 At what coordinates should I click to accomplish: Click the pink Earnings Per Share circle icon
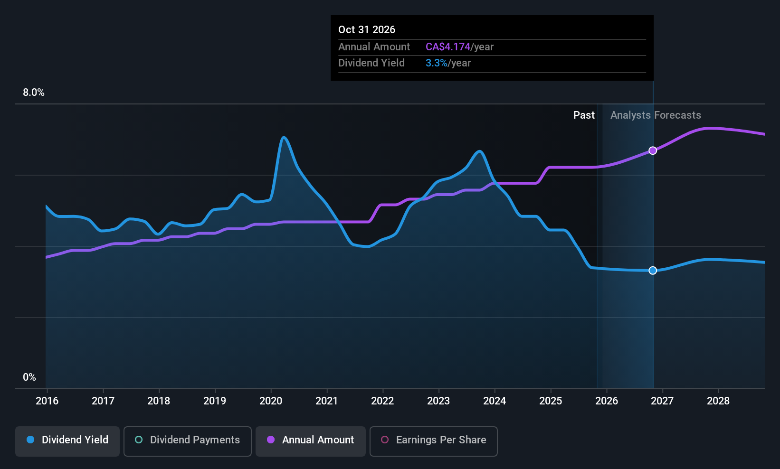click(385, 440)
